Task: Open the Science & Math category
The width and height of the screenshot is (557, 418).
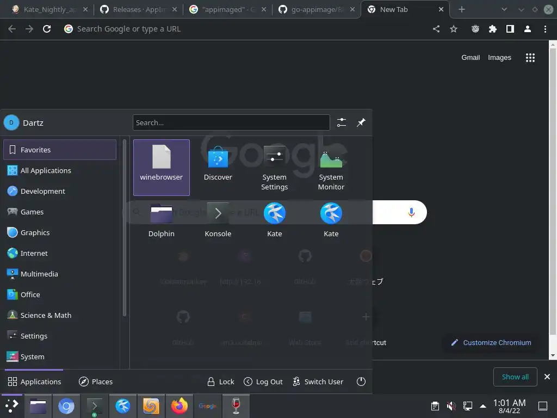Action: point(60,315)
